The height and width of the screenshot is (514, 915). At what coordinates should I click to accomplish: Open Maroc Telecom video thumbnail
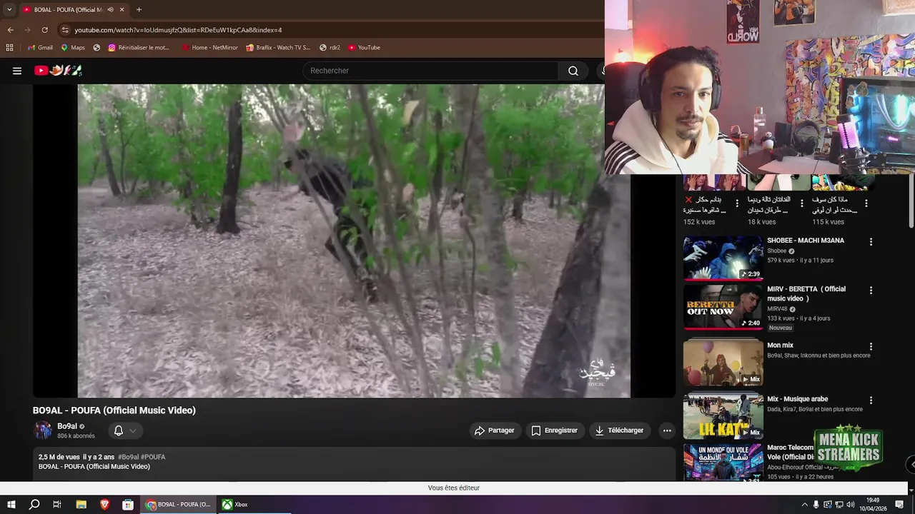click(x=723, y=463)
